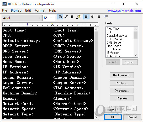Open the Bitmap menu

pyautogui.click(x=16, y=10)
